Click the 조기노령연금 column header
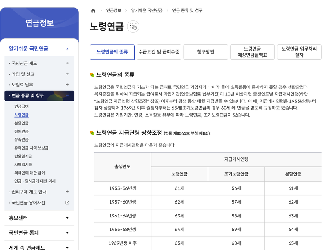Viewport: 327px width, 250px height. [236, 174]
